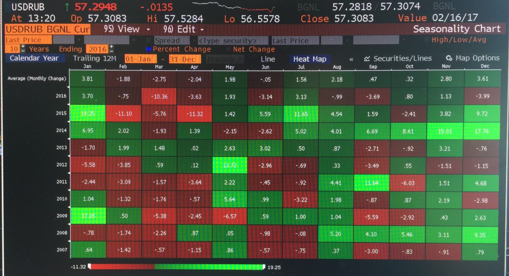Click the -6.57 cell for May 2009

230,217
